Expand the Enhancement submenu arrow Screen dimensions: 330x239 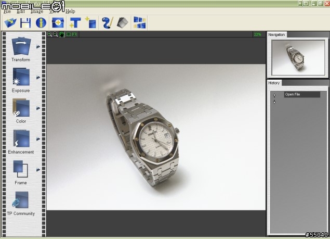coord(38,139)
